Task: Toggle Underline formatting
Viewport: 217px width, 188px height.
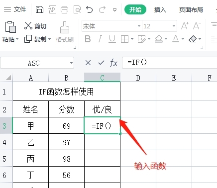Action: point(112,39)
